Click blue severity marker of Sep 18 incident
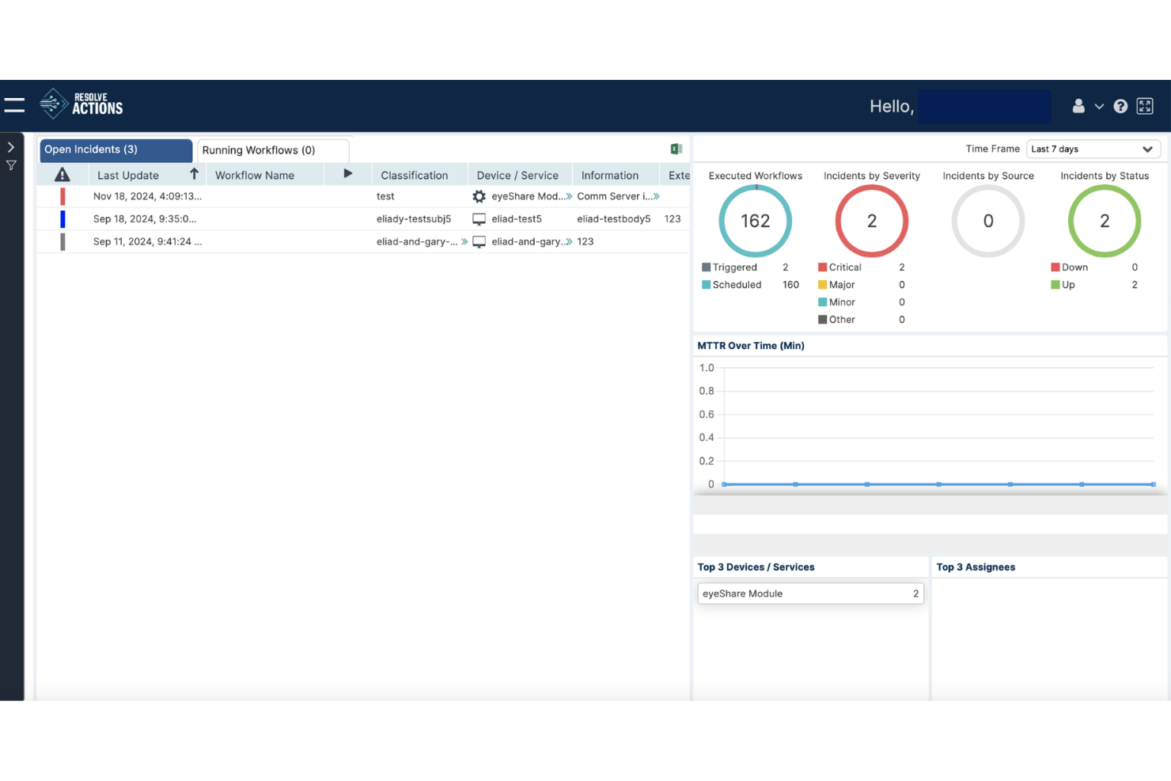The height and width of the screenshot is (781, 1171). (63, 219)
